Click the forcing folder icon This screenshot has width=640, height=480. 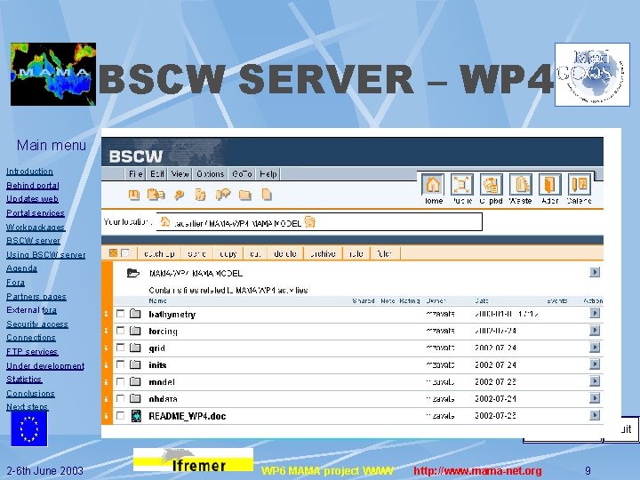135,331
